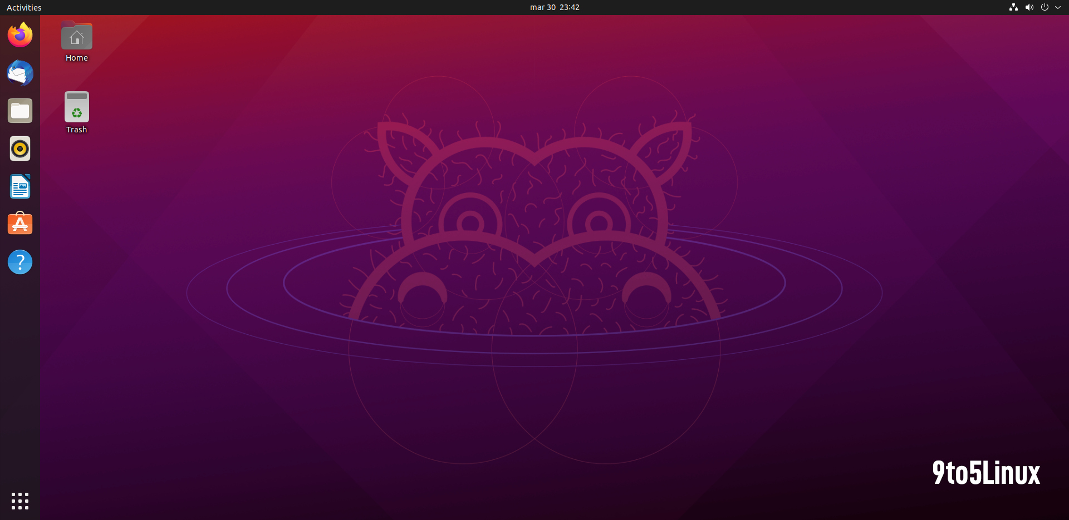Launch the Help application
Viewport: 1069px width, 520px height.
coord(19,262)
